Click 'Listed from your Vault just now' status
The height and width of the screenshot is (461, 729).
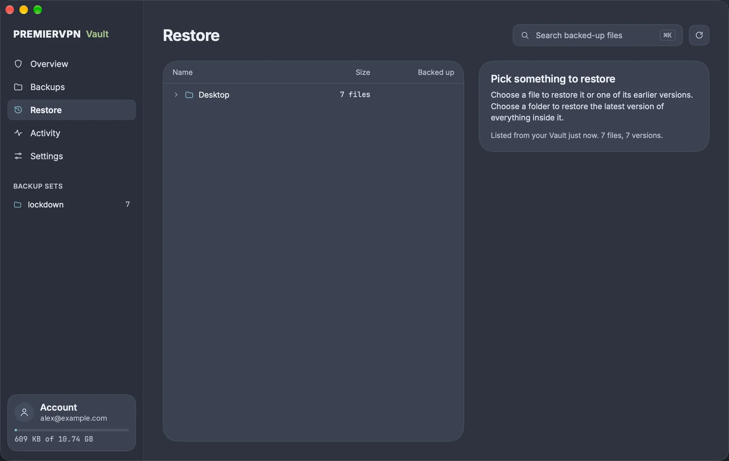point(576,136)
